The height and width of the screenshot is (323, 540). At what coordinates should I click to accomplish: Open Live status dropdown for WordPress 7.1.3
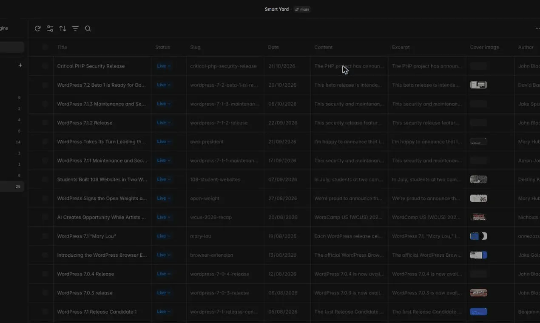click(164, 104)
